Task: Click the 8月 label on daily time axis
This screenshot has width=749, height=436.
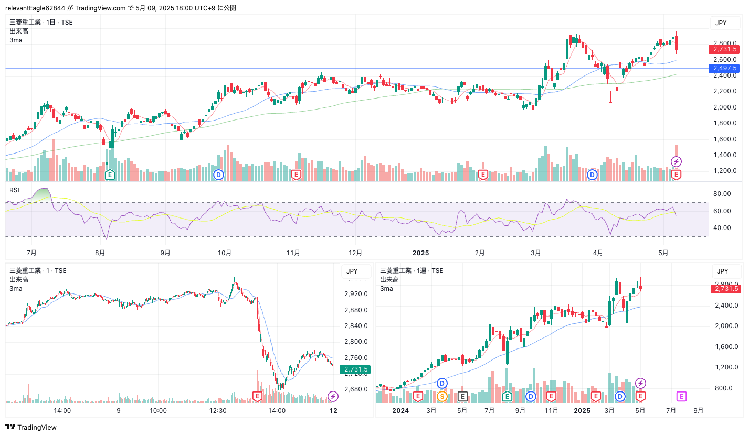Action: coord(100,253)
